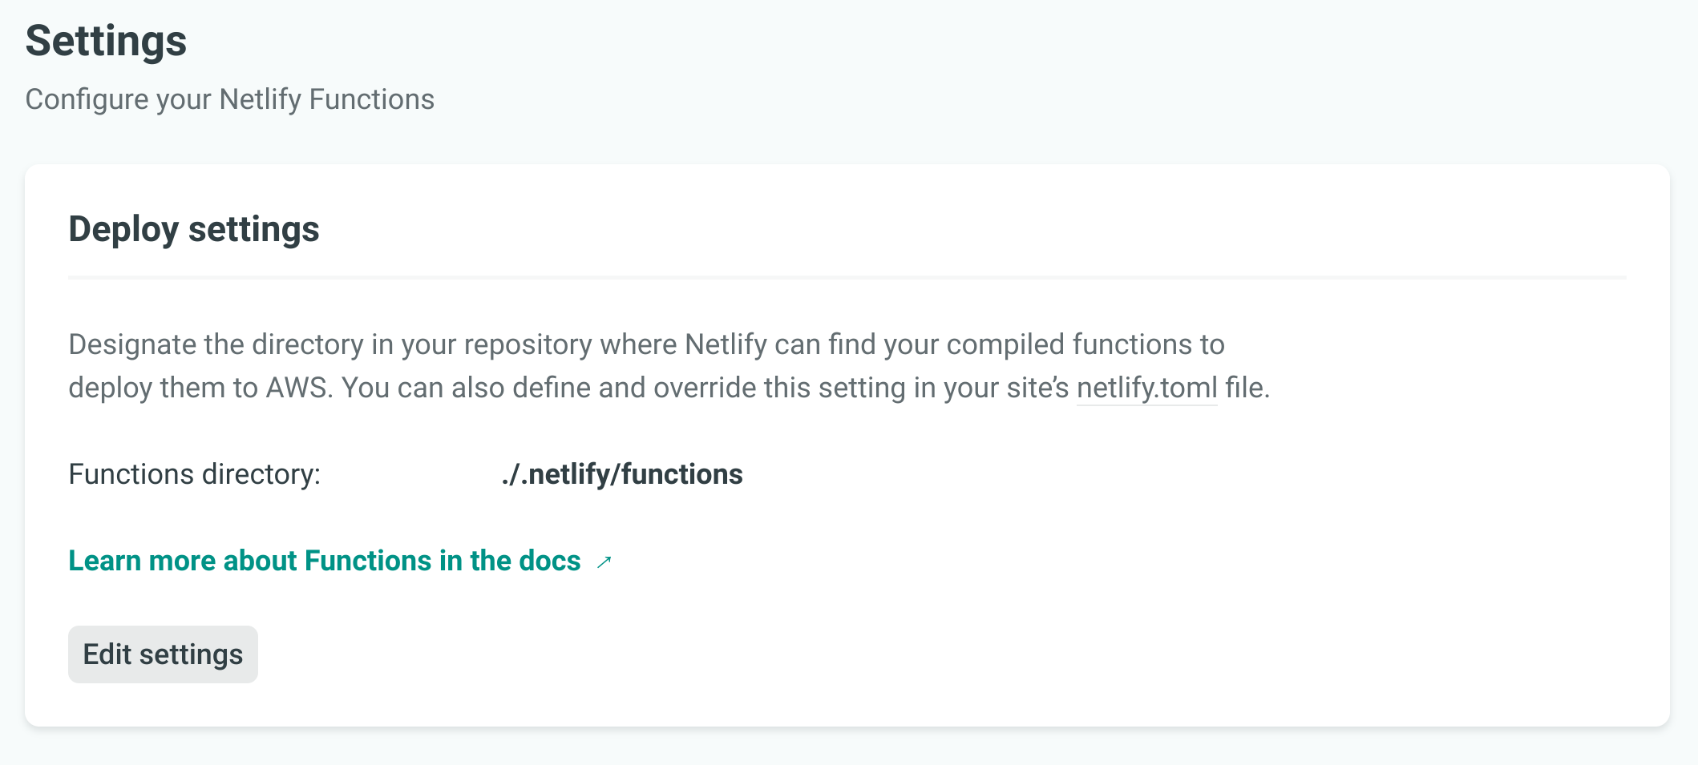1698x765 pixels.
Task: Click the word AWS in the description
Action: (297, 388)
